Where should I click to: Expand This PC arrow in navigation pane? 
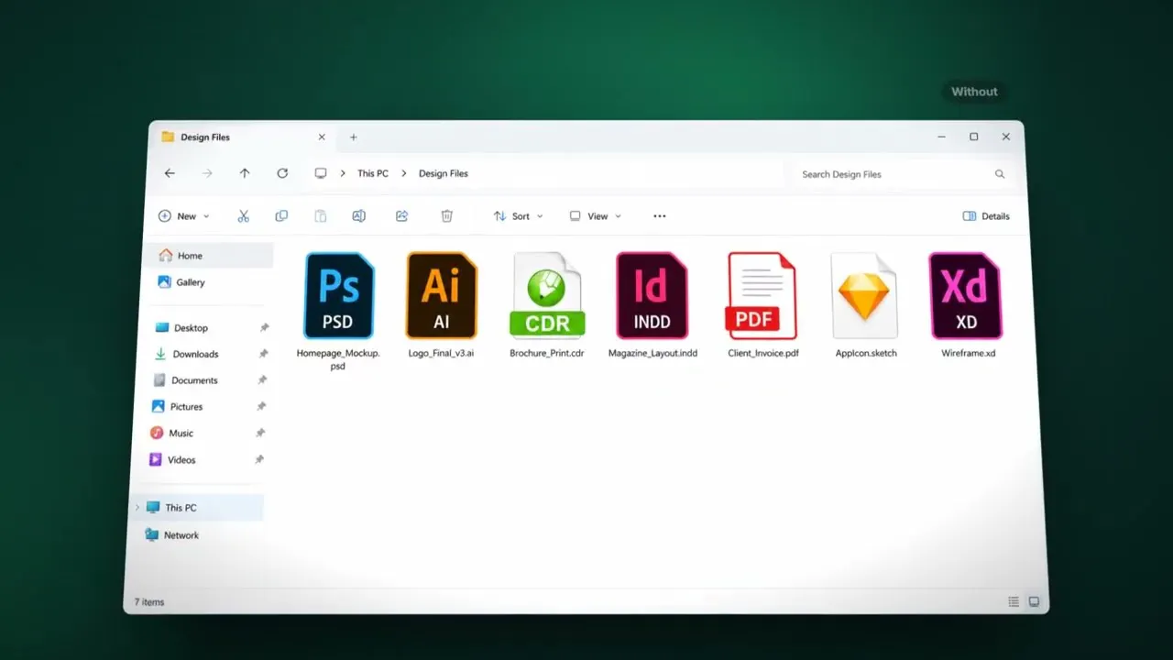pyautogui.click(x=137, y=508)
